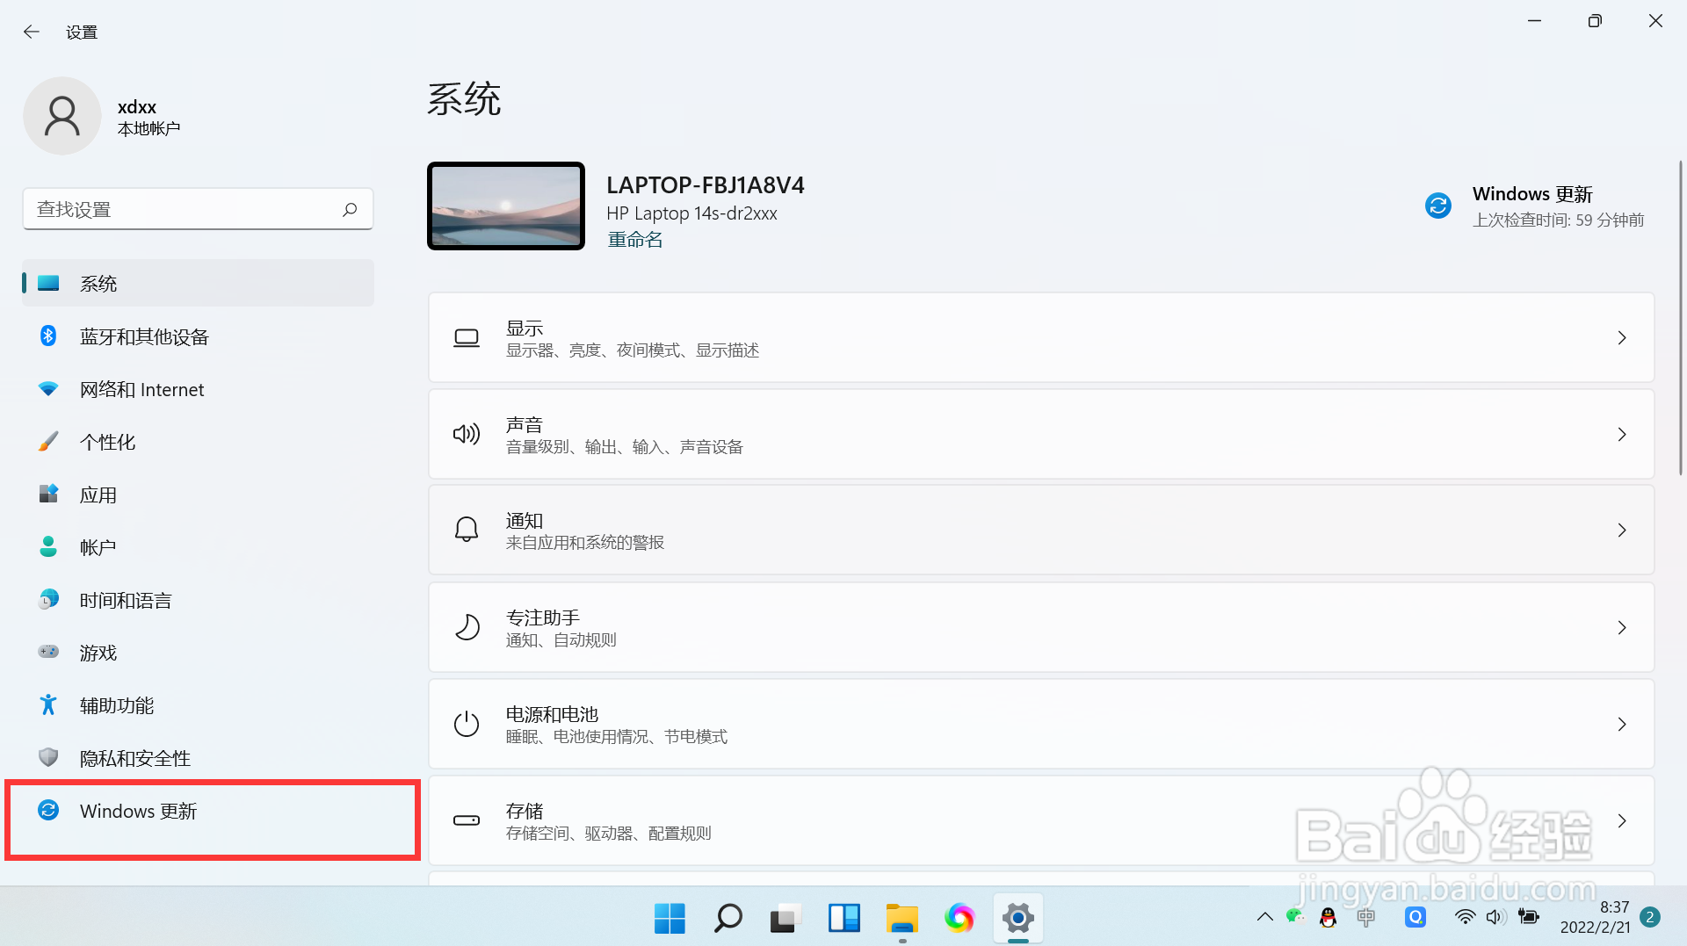Click the colorful circle app on taskbar
Screen dimensions: 1687x946
pos(959,918)
